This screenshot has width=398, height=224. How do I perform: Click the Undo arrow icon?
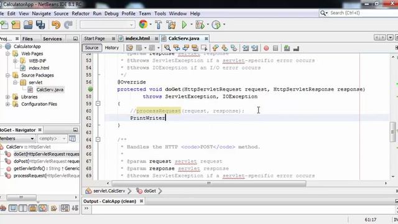pyautogui.click(x=56, y=25)
